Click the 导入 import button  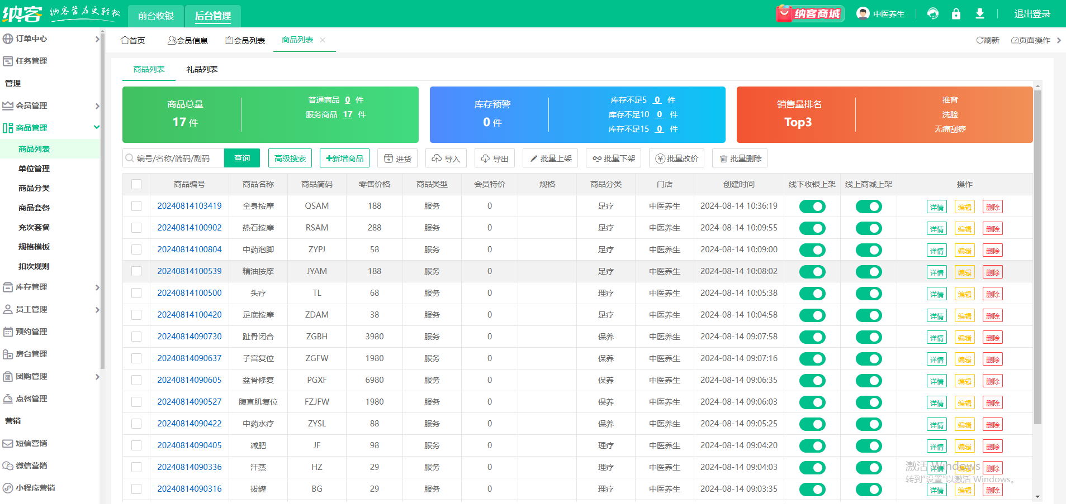coord(446,159)
